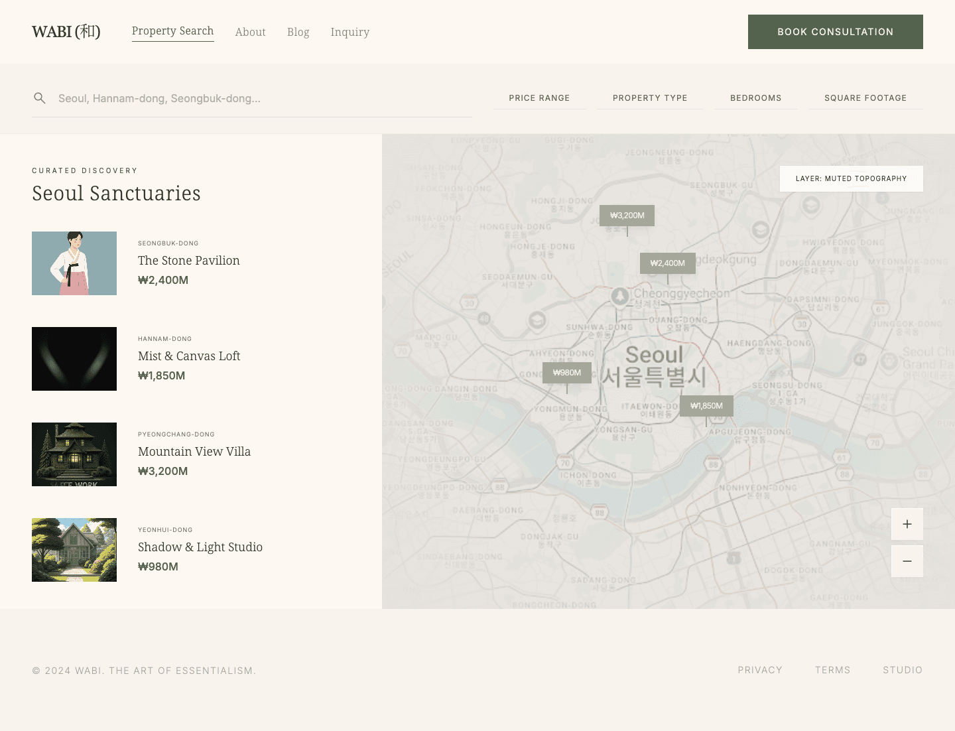Open the Mountain View Villa listing title
This screenshot has width=955, height=731.
coord(194,452)
